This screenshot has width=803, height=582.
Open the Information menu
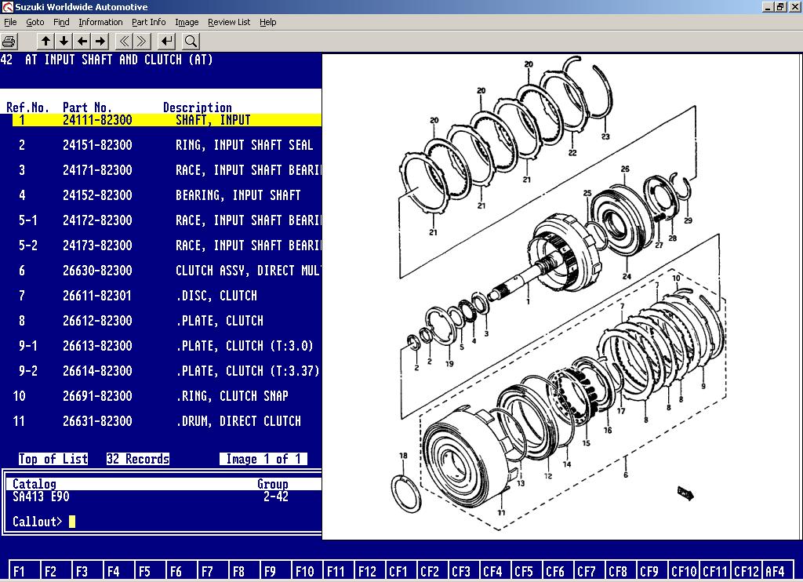coord(100,22)
